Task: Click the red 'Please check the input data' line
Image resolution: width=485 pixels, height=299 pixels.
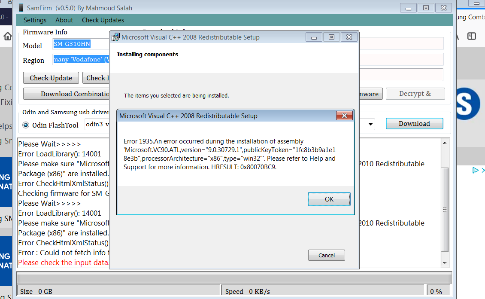Action: pyautogui.click(x=64, y=262)
